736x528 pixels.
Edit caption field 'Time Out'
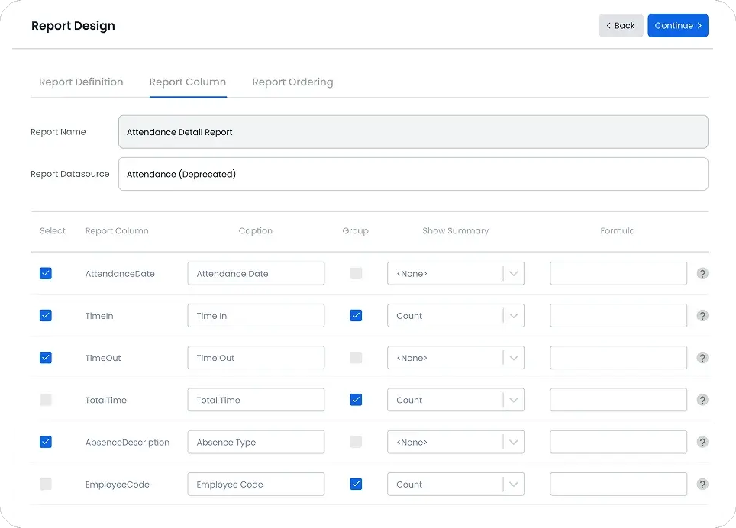(256, 358)
